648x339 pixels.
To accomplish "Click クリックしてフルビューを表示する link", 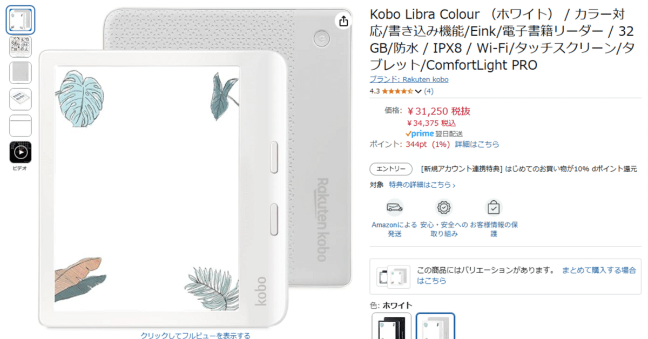I will click(195, 335).
